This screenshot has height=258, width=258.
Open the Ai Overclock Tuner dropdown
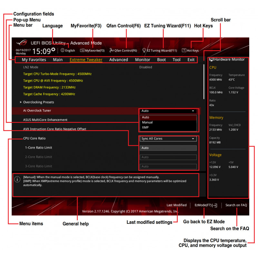click(168, 111)
